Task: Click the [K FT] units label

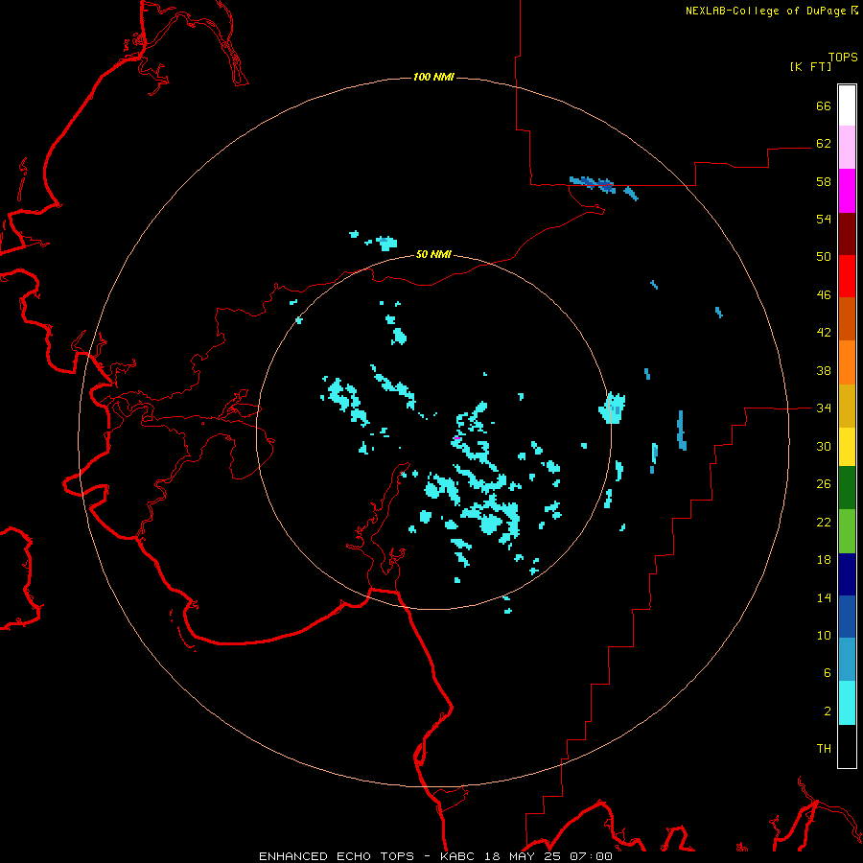Action: tap(810, 67)
